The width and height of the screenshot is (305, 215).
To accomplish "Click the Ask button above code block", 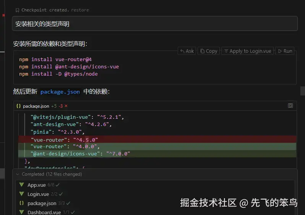I will click(187, 51).
